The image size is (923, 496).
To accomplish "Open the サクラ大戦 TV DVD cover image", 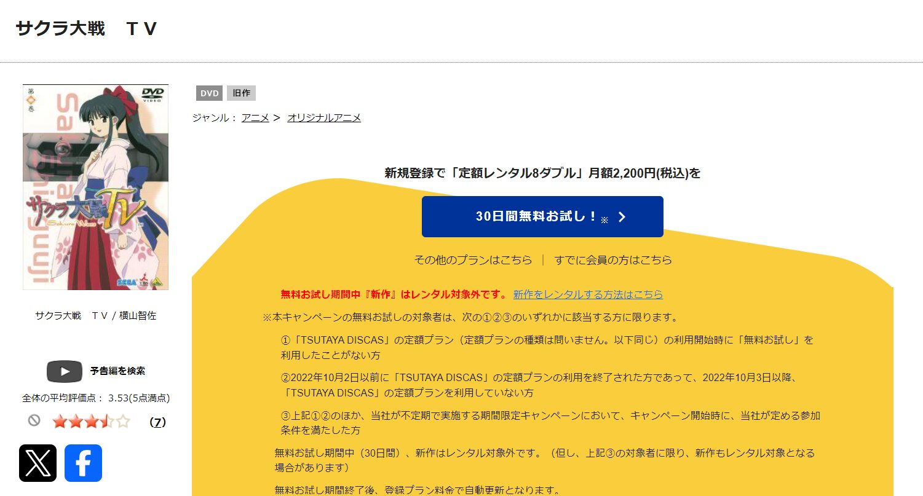I will click(x=95, y=187).
